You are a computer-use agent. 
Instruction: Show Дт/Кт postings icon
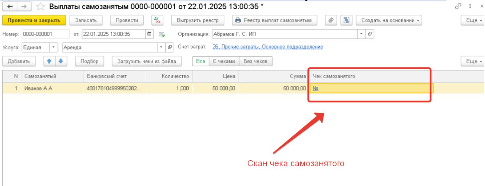[x=157, y=20]
